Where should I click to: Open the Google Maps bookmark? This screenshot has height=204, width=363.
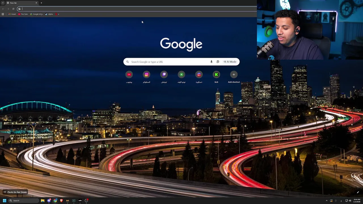coord(37,14)
